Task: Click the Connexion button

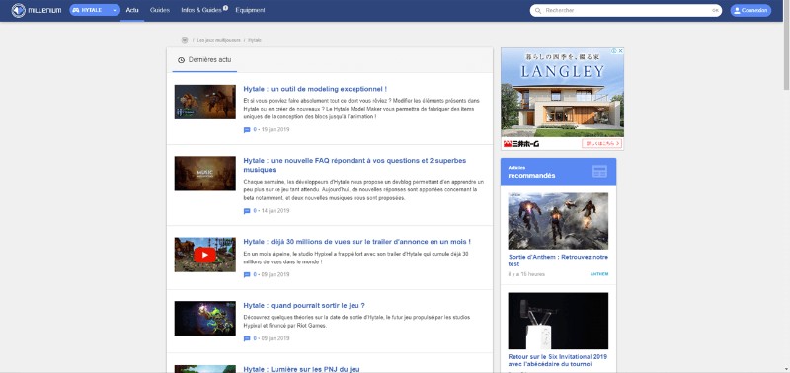Action: click(x=750, y=10)
